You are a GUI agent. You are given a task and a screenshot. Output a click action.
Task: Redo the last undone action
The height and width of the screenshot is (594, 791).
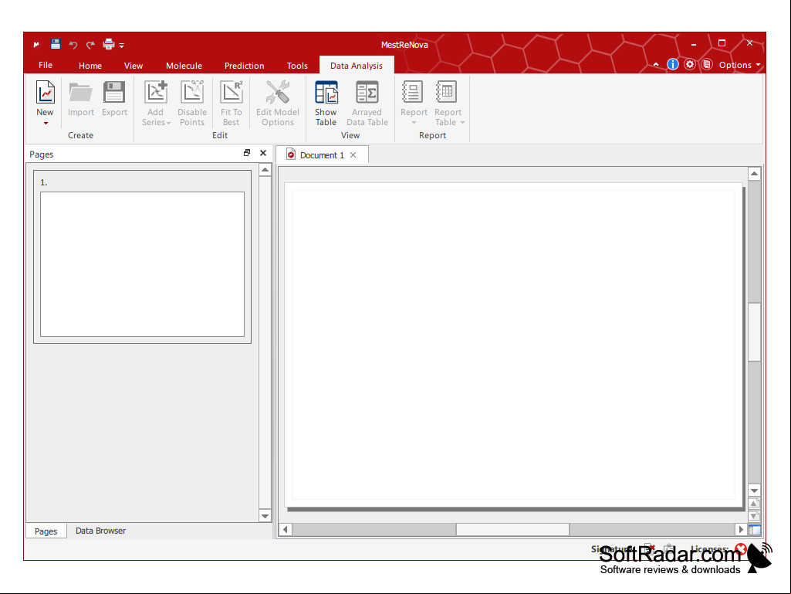(90, 45)
